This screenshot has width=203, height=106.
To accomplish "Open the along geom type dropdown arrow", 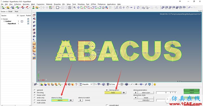I will coord(107,90).
